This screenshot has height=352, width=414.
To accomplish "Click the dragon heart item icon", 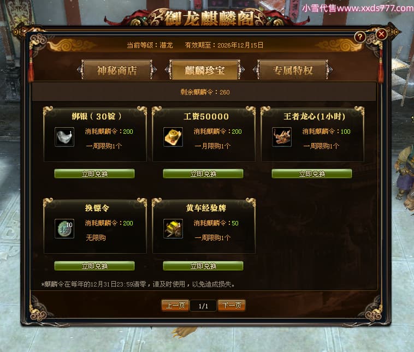I will pyautogui.click(x=282, y=136).
